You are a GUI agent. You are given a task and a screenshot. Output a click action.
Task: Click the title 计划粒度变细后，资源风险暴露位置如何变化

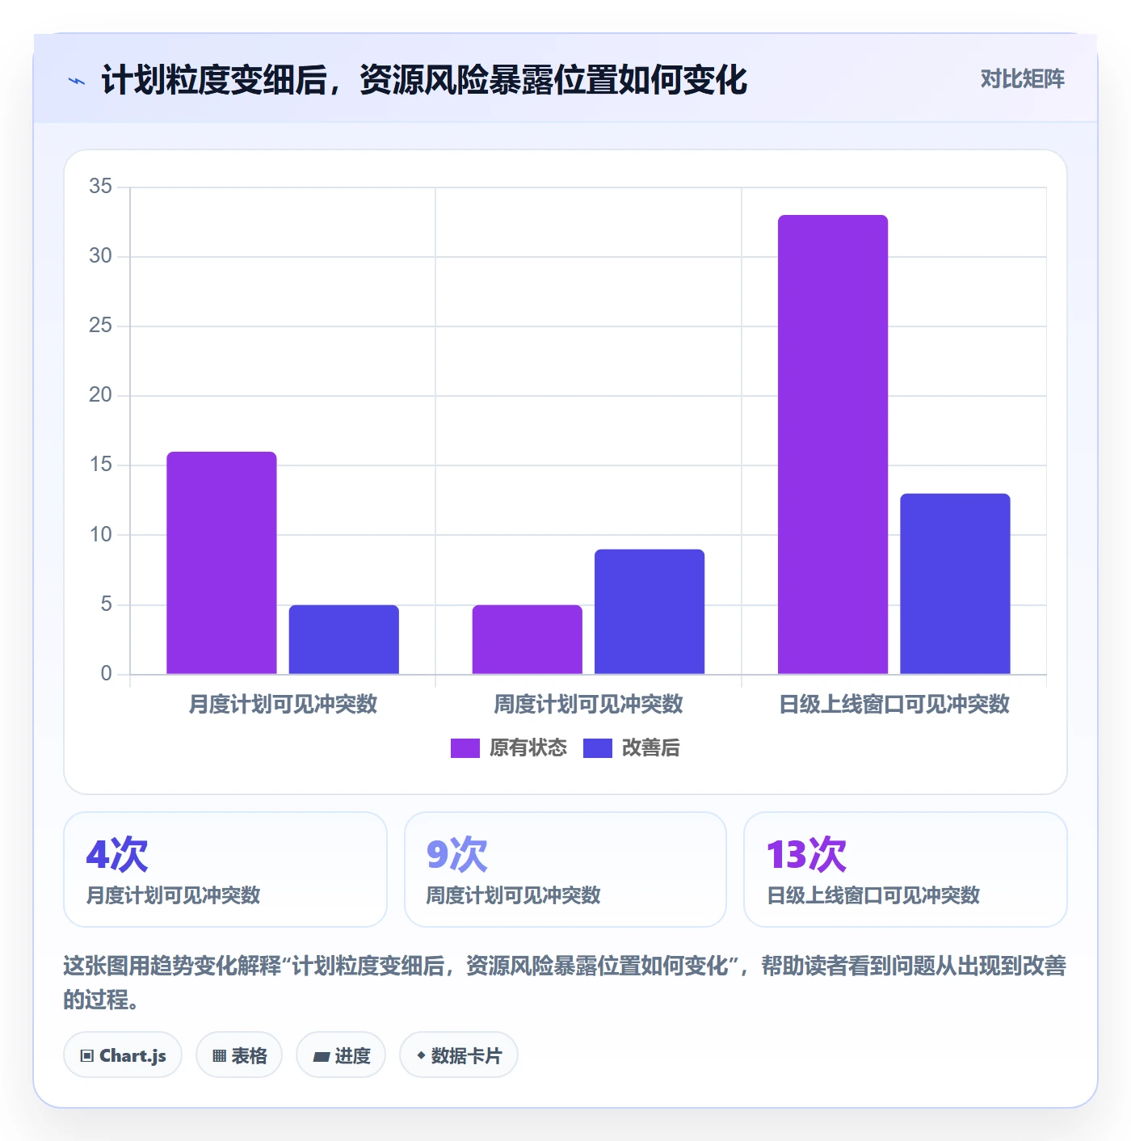tap(424, 80)
